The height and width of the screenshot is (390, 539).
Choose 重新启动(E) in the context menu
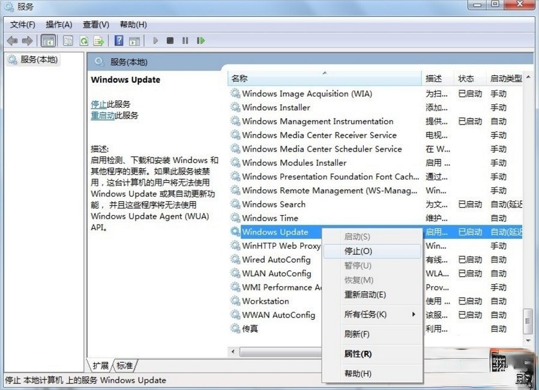(372, 295)
